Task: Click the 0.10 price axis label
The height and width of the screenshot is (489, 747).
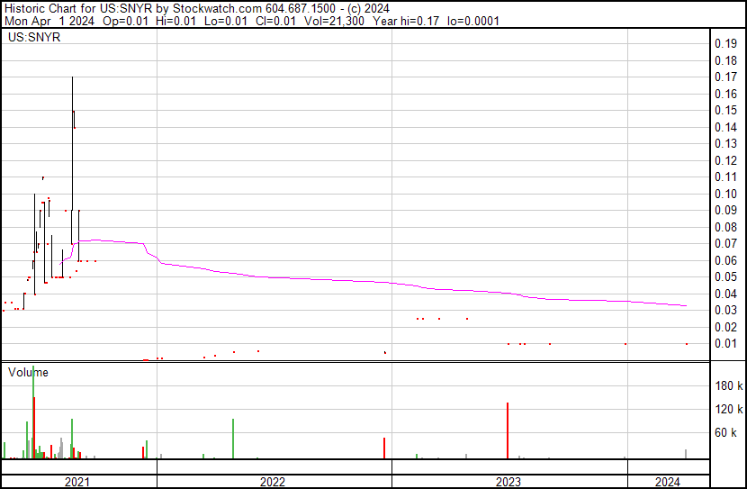Action: 725,194
